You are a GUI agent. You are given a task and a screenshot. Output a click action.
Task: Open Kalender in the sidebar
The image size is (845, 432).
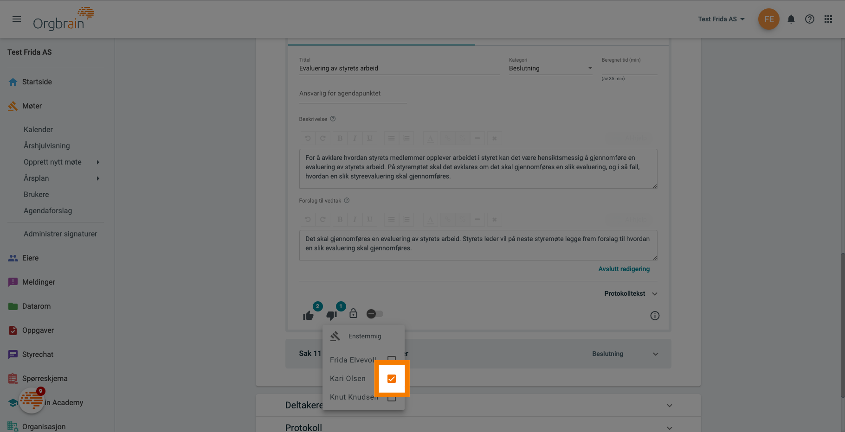38,130
